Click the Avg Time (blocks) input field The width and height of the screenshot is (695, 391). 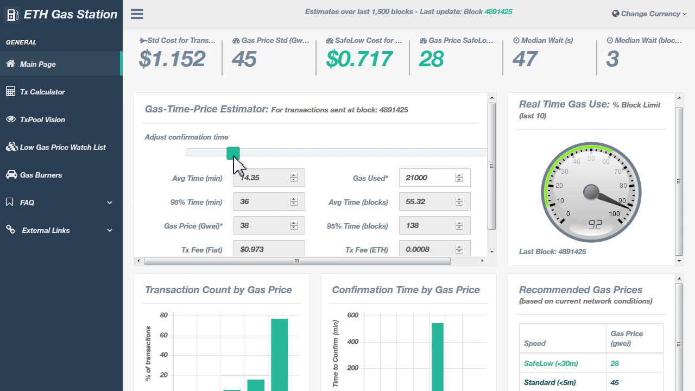[434, 201]
